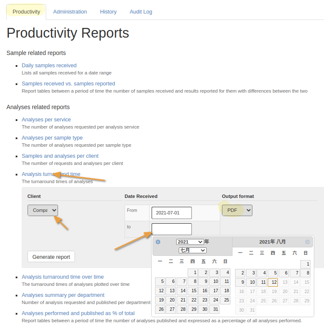Open the PDF output format dropdown
Image resolution: width=324 pixels, height=329 pixels.
click(x=237, y=210)
